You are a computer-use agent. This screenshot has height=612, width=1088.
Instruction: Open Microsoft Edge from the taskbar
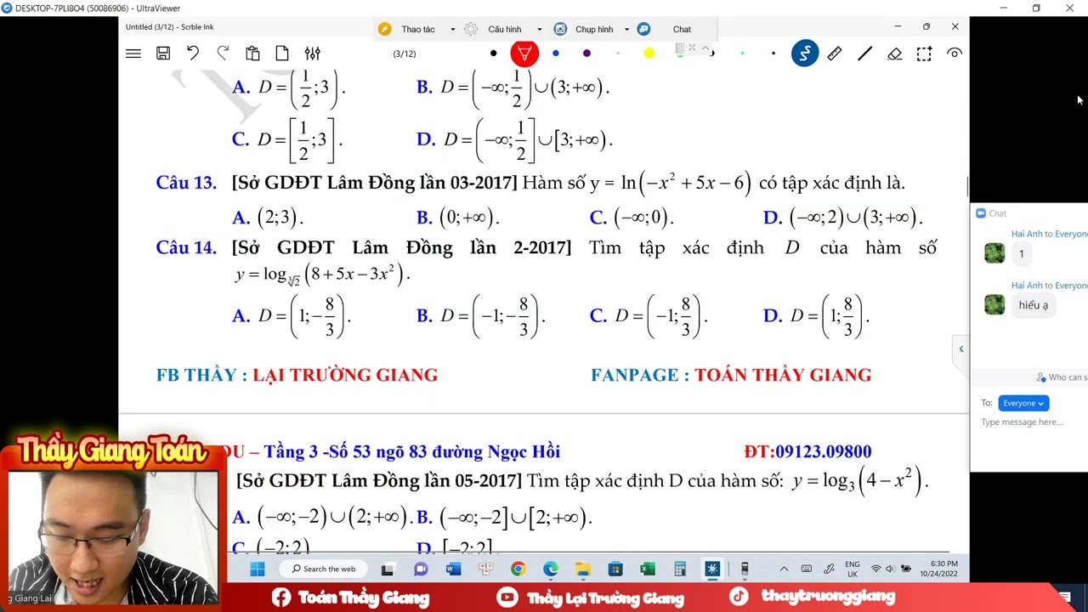pyautogui.click(x=550, y=569)
